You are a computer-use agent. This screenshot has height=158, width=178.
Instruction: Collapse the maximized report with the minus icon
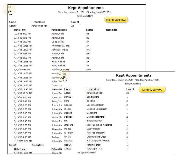pyautogui.click(x=10, y=7)
